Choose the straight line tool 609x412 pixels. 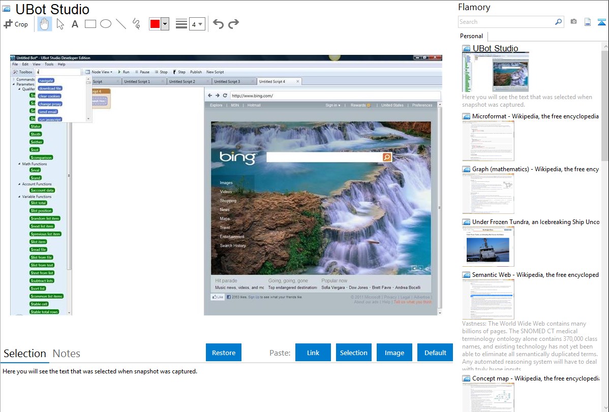point(121,24)
